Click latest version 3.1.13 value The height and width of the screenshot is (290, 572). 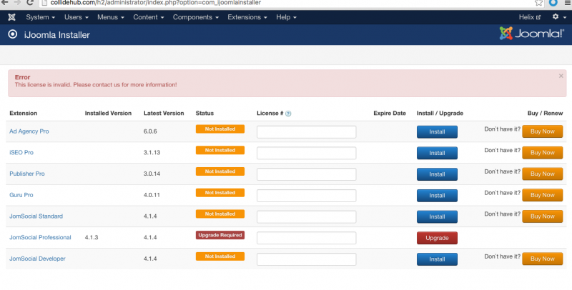pyautogui.click(x=152, y=152)
